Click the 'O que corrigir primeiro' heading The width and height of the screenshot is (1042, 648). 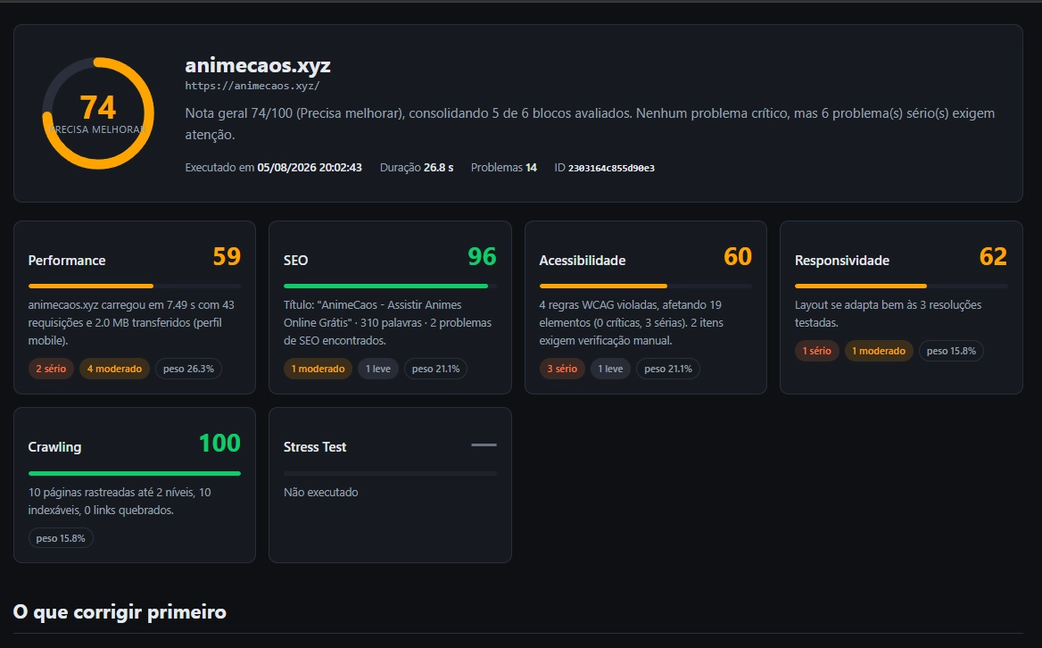pyautogui.click(x=120, y=611)
